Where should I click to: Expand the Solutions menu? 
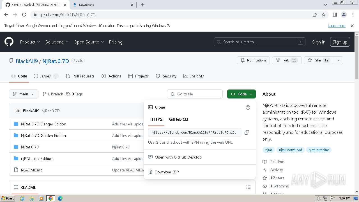[x=57, y=42]
